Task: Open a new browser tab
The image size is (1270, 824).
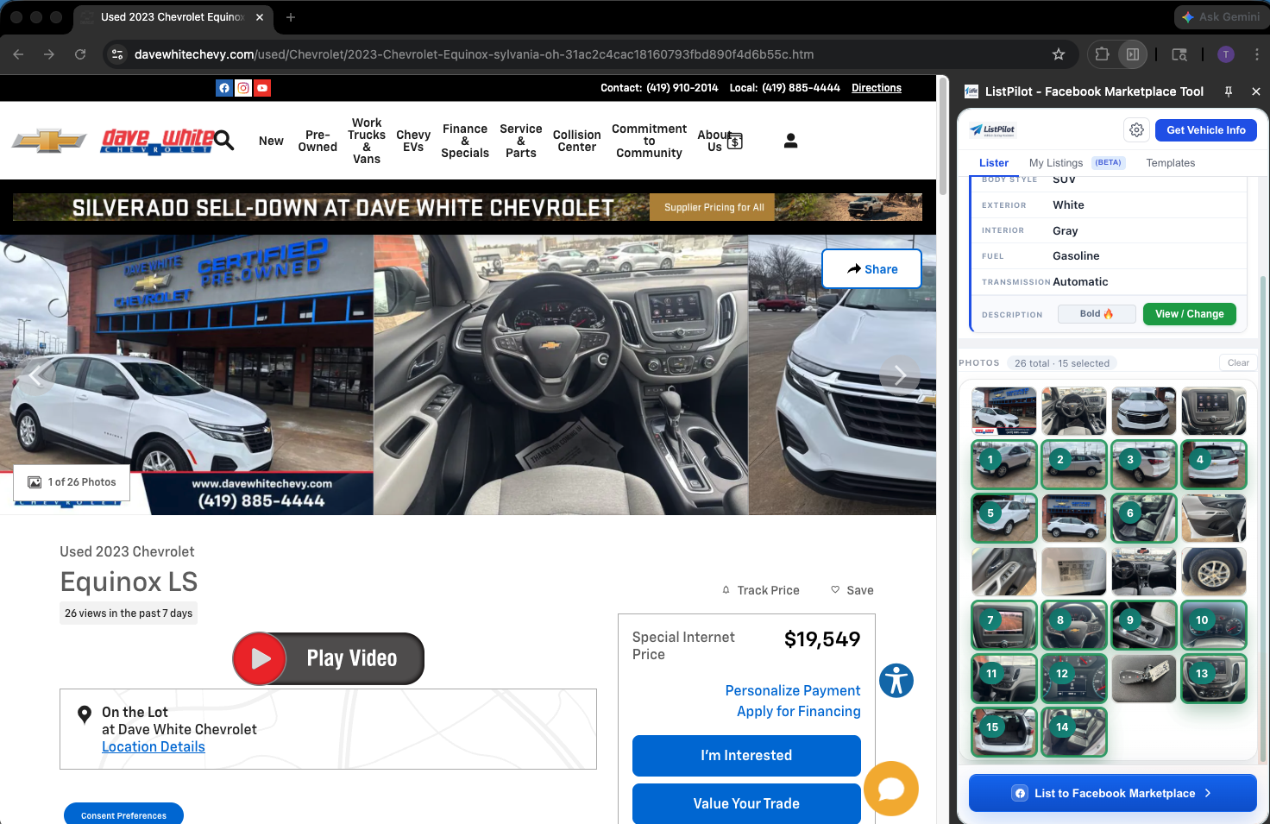Action: (291, 17)
